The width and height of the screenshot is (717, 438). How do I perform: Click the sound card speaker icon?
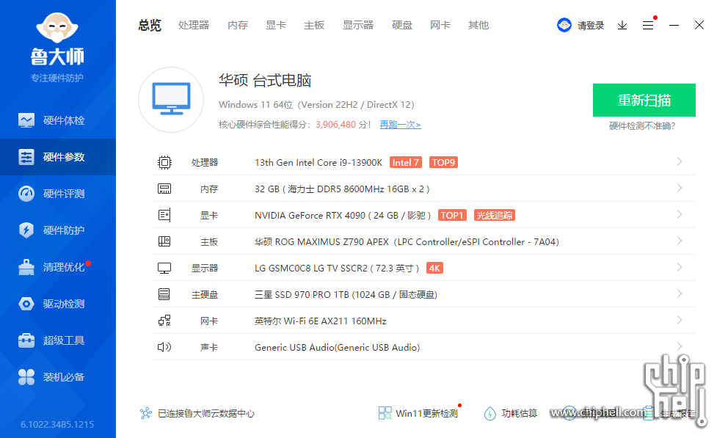pyautogui.click(x=164, y=347)
